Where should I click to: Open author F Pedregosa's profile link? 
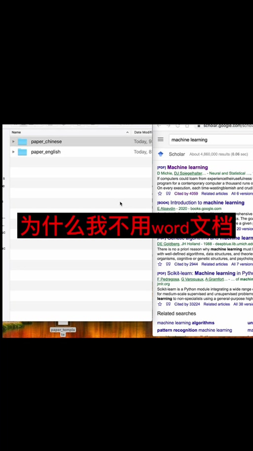tap(168, 279)
